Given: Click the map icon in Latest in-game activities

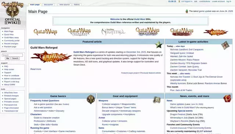Looking at the screenshot, I should (x=225, y=45).
